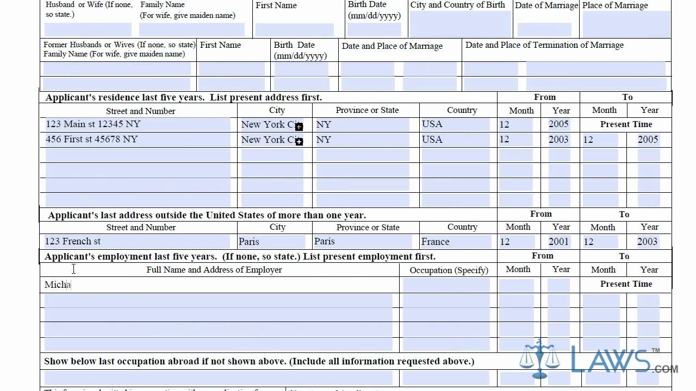This screenshot has height=391, width=696.
Task: Click the From Month field of first employment row
Action: pos(516,285)
